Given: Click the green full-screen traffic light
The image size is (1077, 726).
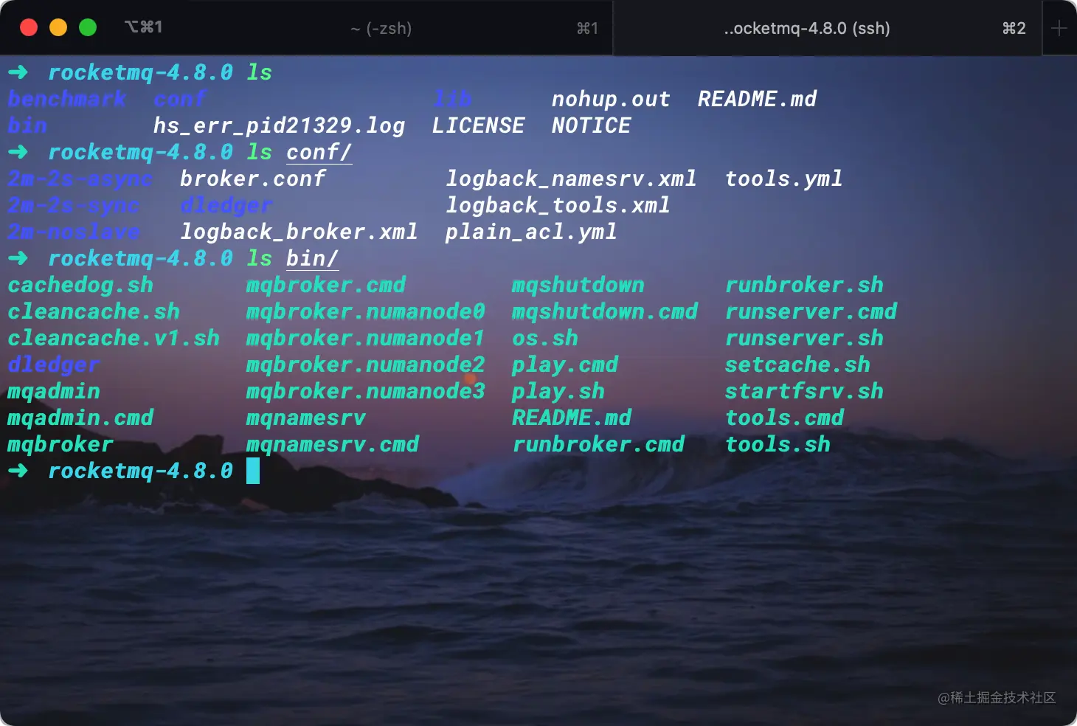Looking at the screenshot, I should (88, 27).
